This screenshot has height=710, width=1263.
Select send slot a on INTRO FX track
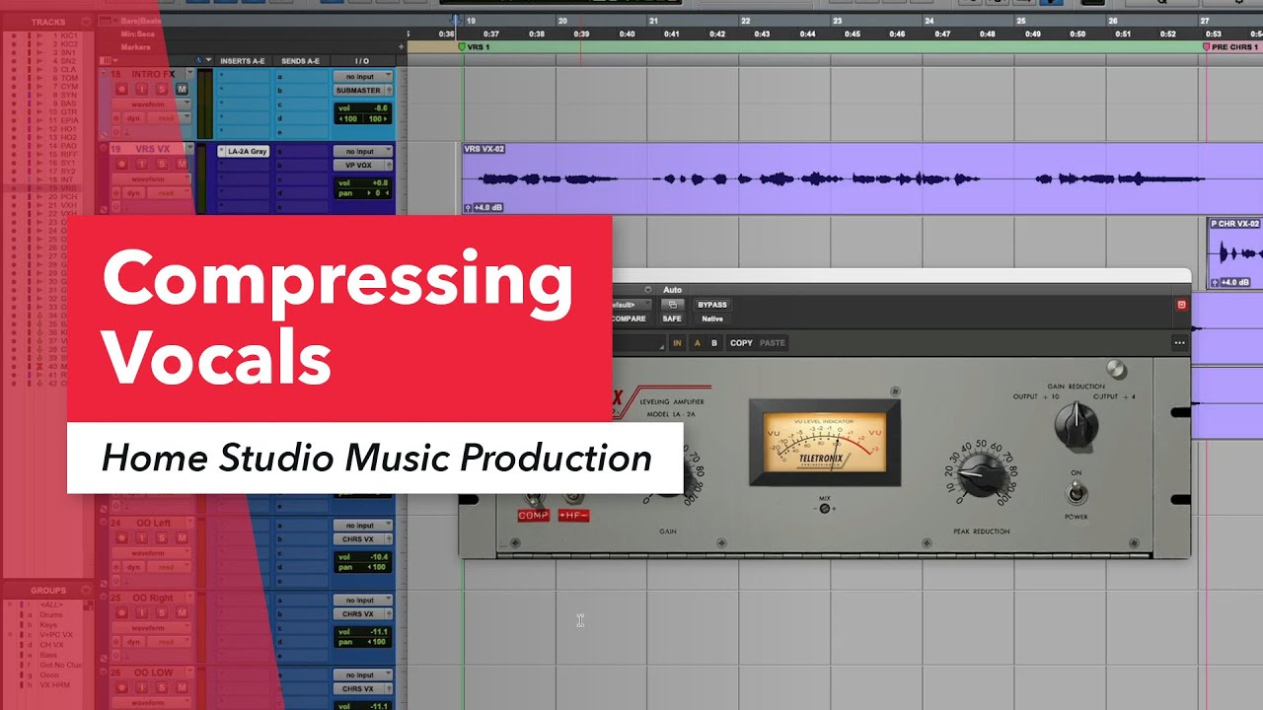300,76
